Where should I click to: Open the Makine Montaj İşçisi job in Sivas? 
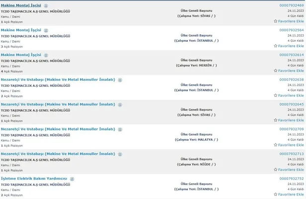21,5
